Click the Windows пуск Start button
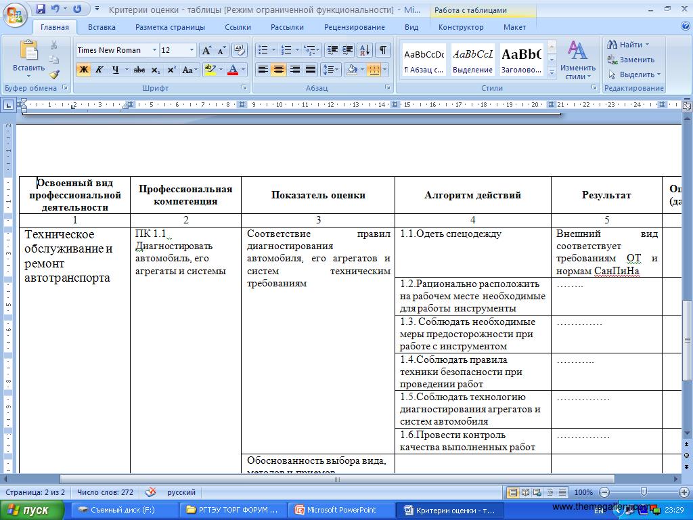Image resolution: width=693 pixels, height=520 pixels. (32, 511)
